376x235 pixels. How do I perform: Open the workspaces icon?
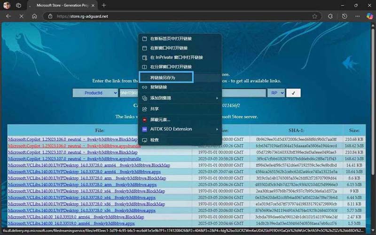point(18,5)
